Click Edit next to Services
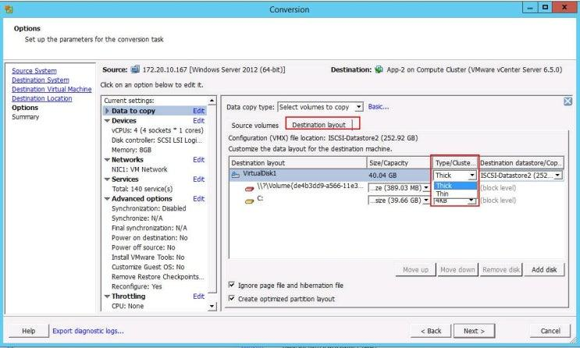This screenshot has width=580, height=348. click(x=198, y=179)
